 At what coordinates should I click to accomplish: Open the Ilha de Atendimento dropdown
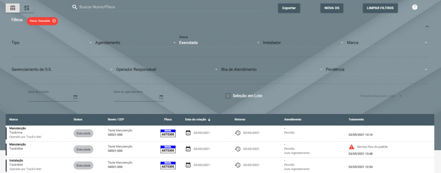pyautogui.click(x=272, y=69)
